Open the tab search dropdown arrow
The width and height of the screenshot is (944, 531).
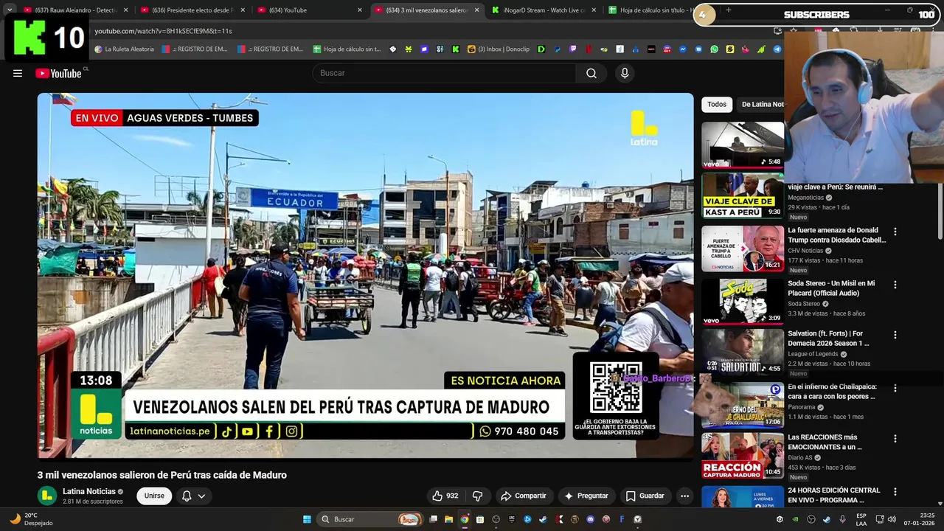(9, 10)
